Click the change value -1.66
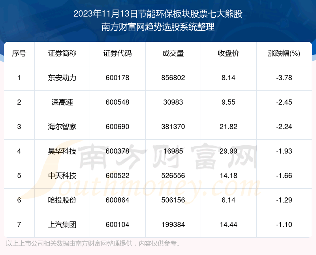Viewport: 316px width, 255px height. coord(284,176)
